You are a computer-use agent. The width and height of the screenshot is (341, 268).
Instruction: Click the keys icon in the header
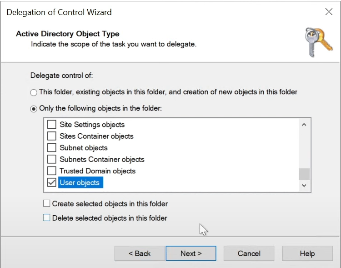pyautogui.click(x=318, y=42)
